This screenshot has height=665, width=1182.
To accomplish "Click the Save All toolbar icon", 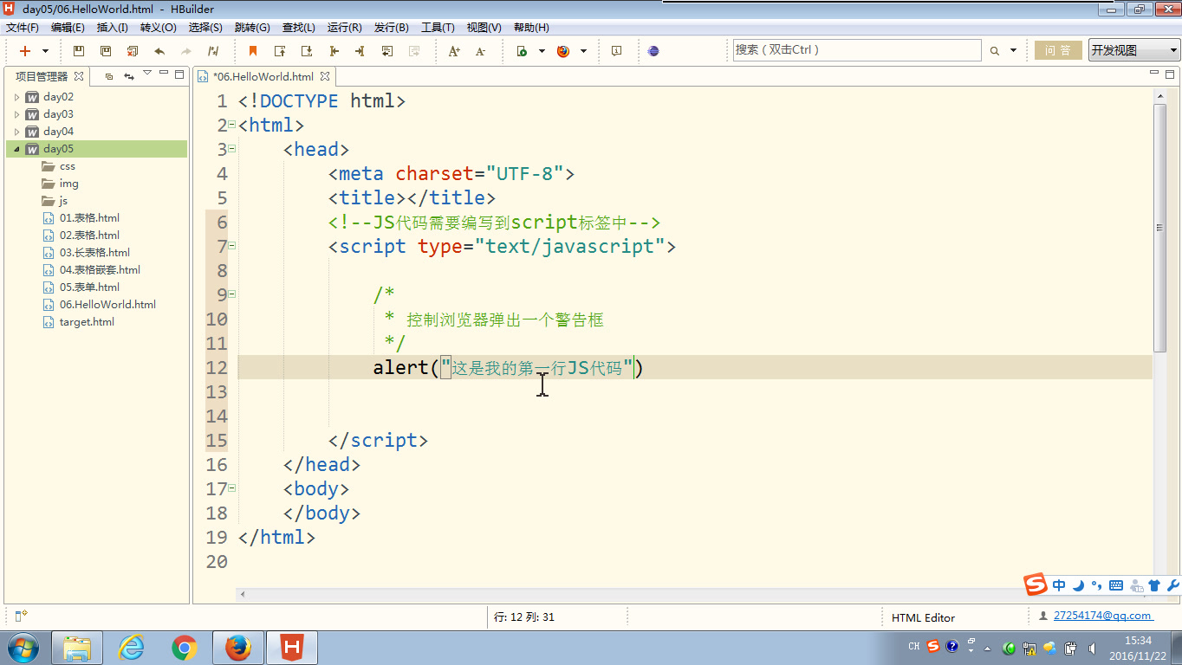I will pos(106,51).
